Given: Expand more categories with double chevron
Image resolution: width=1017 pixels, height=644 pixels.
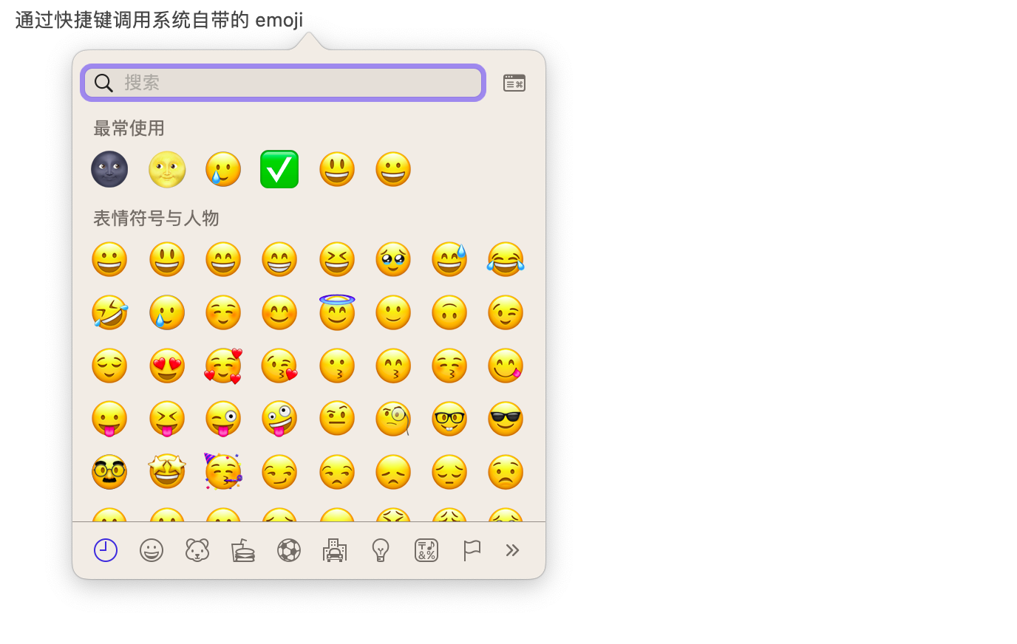Looking at the screenshot, I should coord(512,550).
